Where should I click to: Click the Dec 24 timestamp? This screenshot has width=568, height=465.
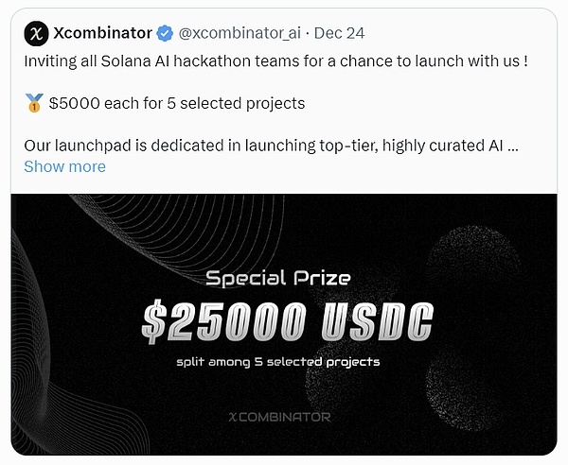[x=340, y=33]
